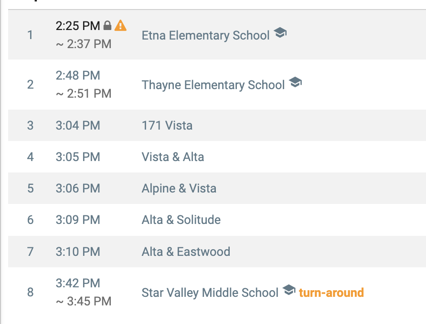Select the Vista & Alta stop
Image resolution: width=426 pixels, height=324 pixels.
point(173,157)
